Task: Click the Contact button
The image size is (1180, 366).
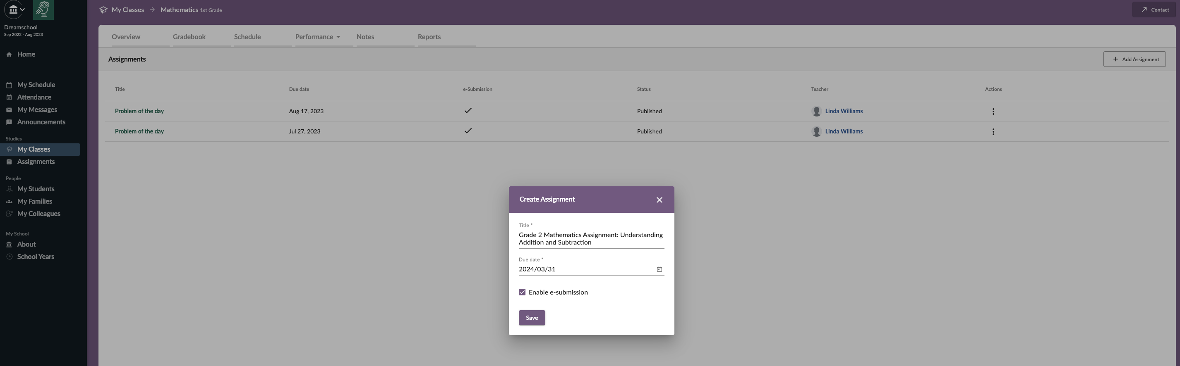Action: coord(1154,10)
